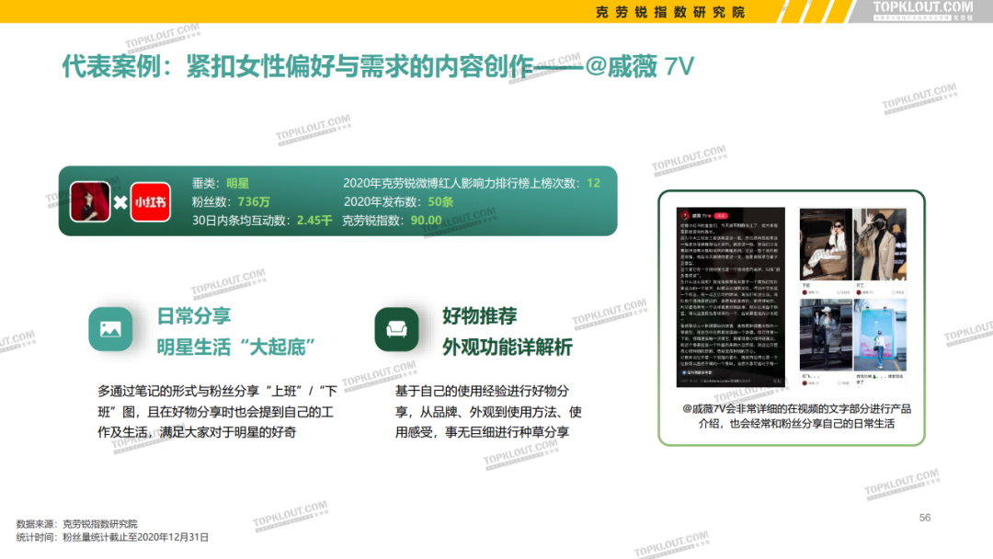Screen dimensions: 993x559
Task: Click the slide title 代表案例
Action: [378, 66]
